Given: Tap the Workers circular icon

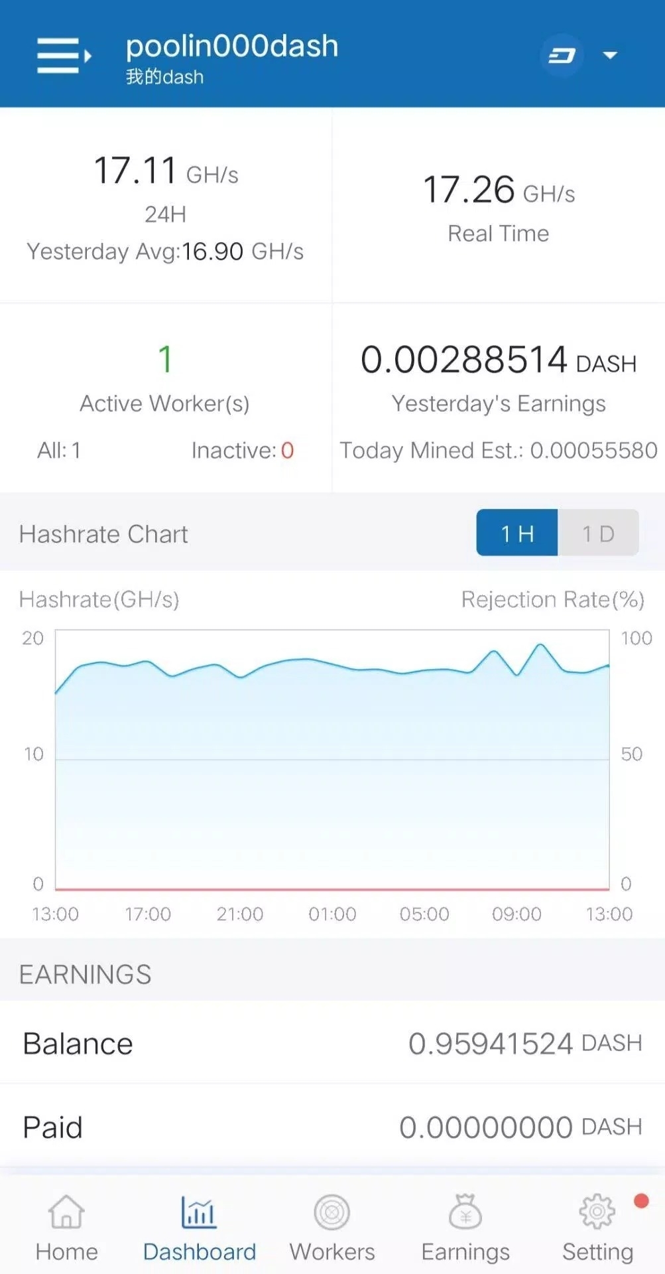Looking at the screenshot, I should (332, 1212).
